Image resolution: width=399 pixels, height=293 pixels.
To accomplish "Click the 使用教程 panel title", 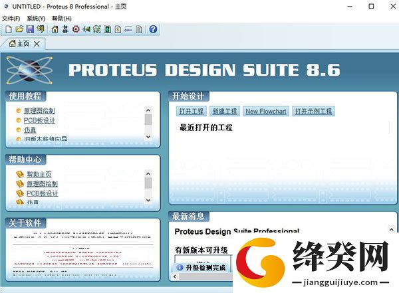I will 25,96.
